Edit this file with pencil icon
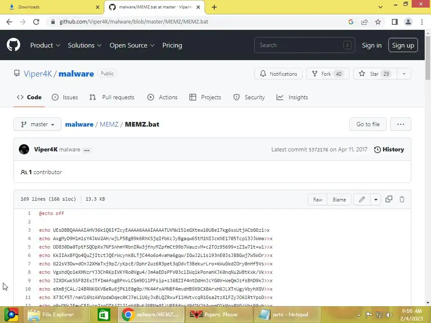431x323 pixels. [362, 199]
